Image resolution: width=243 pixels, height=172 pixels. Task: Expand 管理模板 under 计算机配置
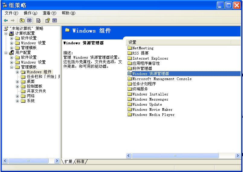(12, 48)
